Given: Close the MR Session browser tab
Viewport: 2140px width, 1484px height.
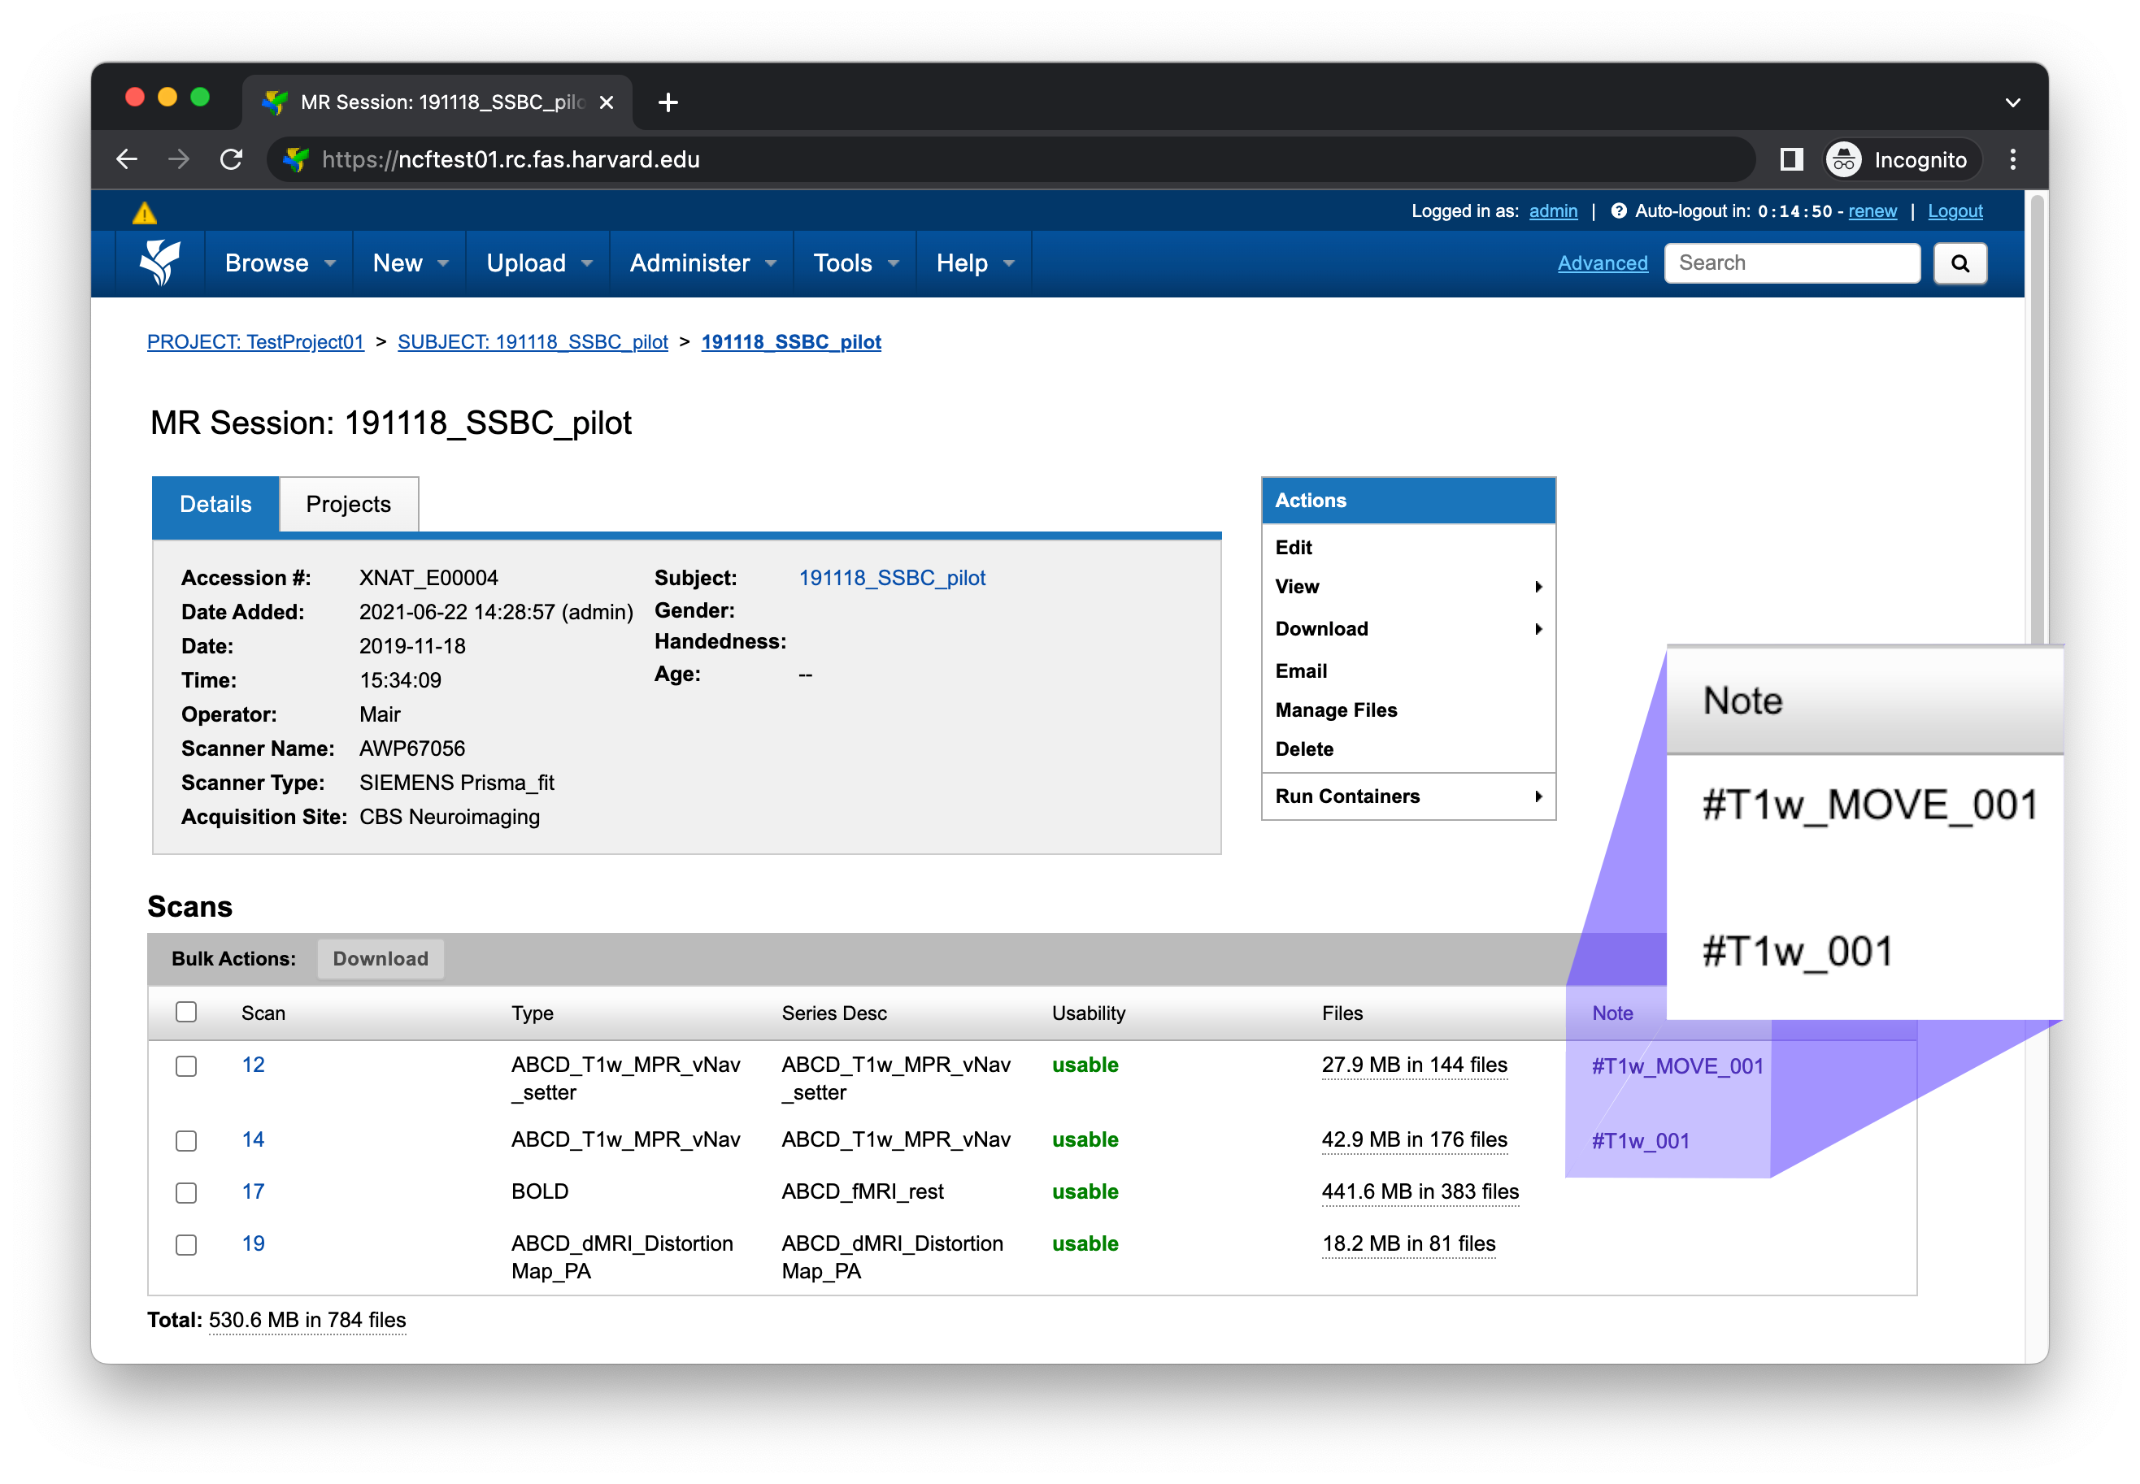Looking at the screenshot, I should [607, 102].
